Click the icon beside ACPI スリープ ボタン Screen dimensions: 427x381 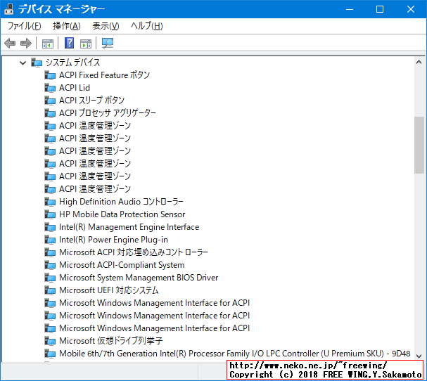tap(50, 101)
